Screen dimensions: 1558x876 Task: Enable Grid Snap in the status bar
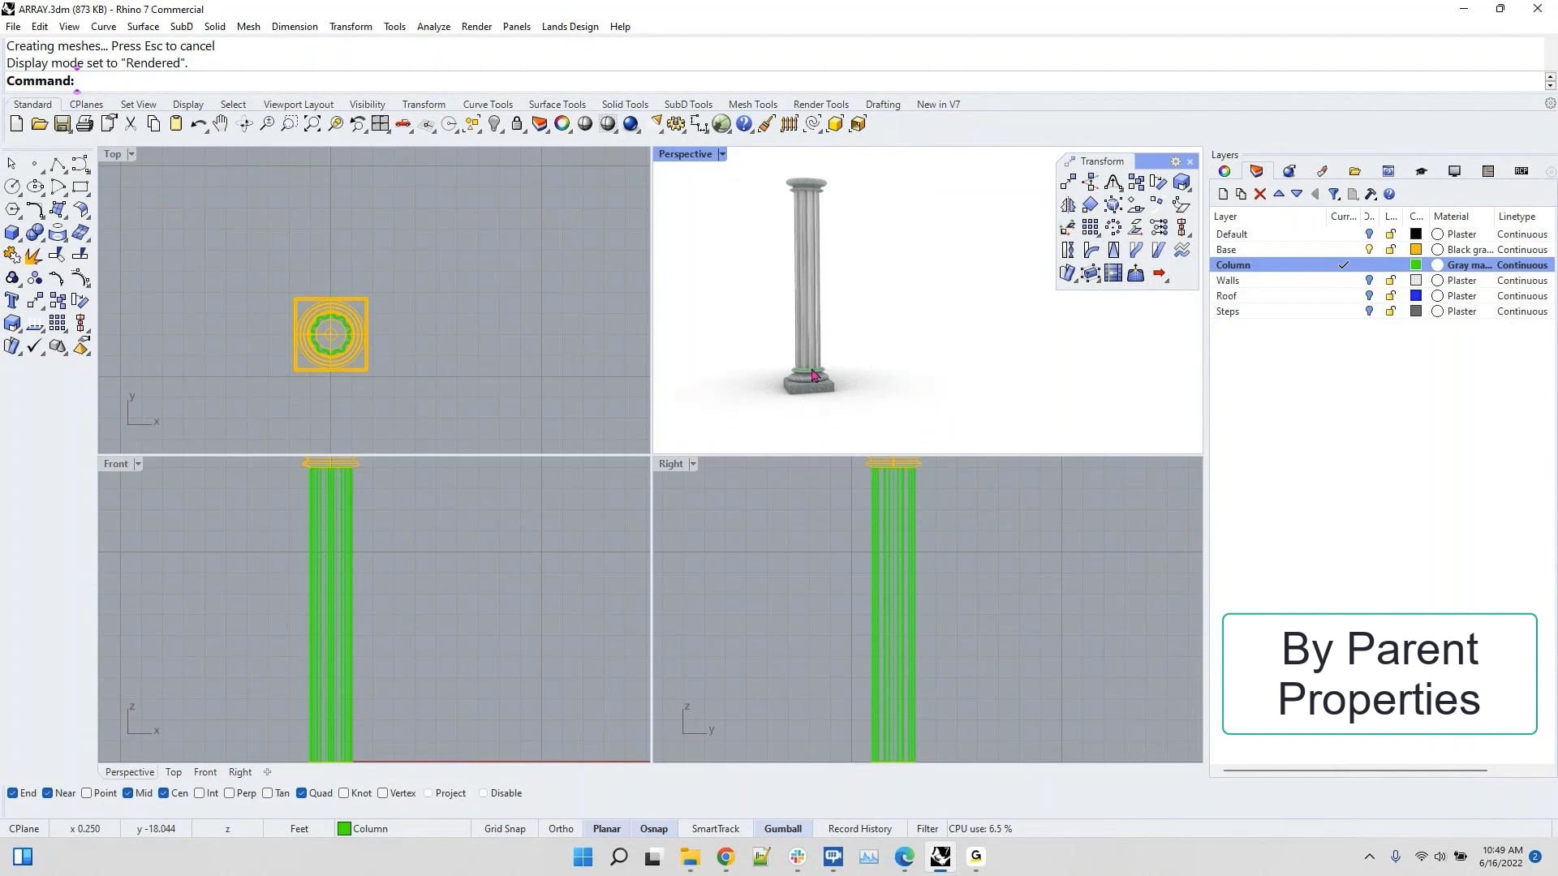(504, 828)
